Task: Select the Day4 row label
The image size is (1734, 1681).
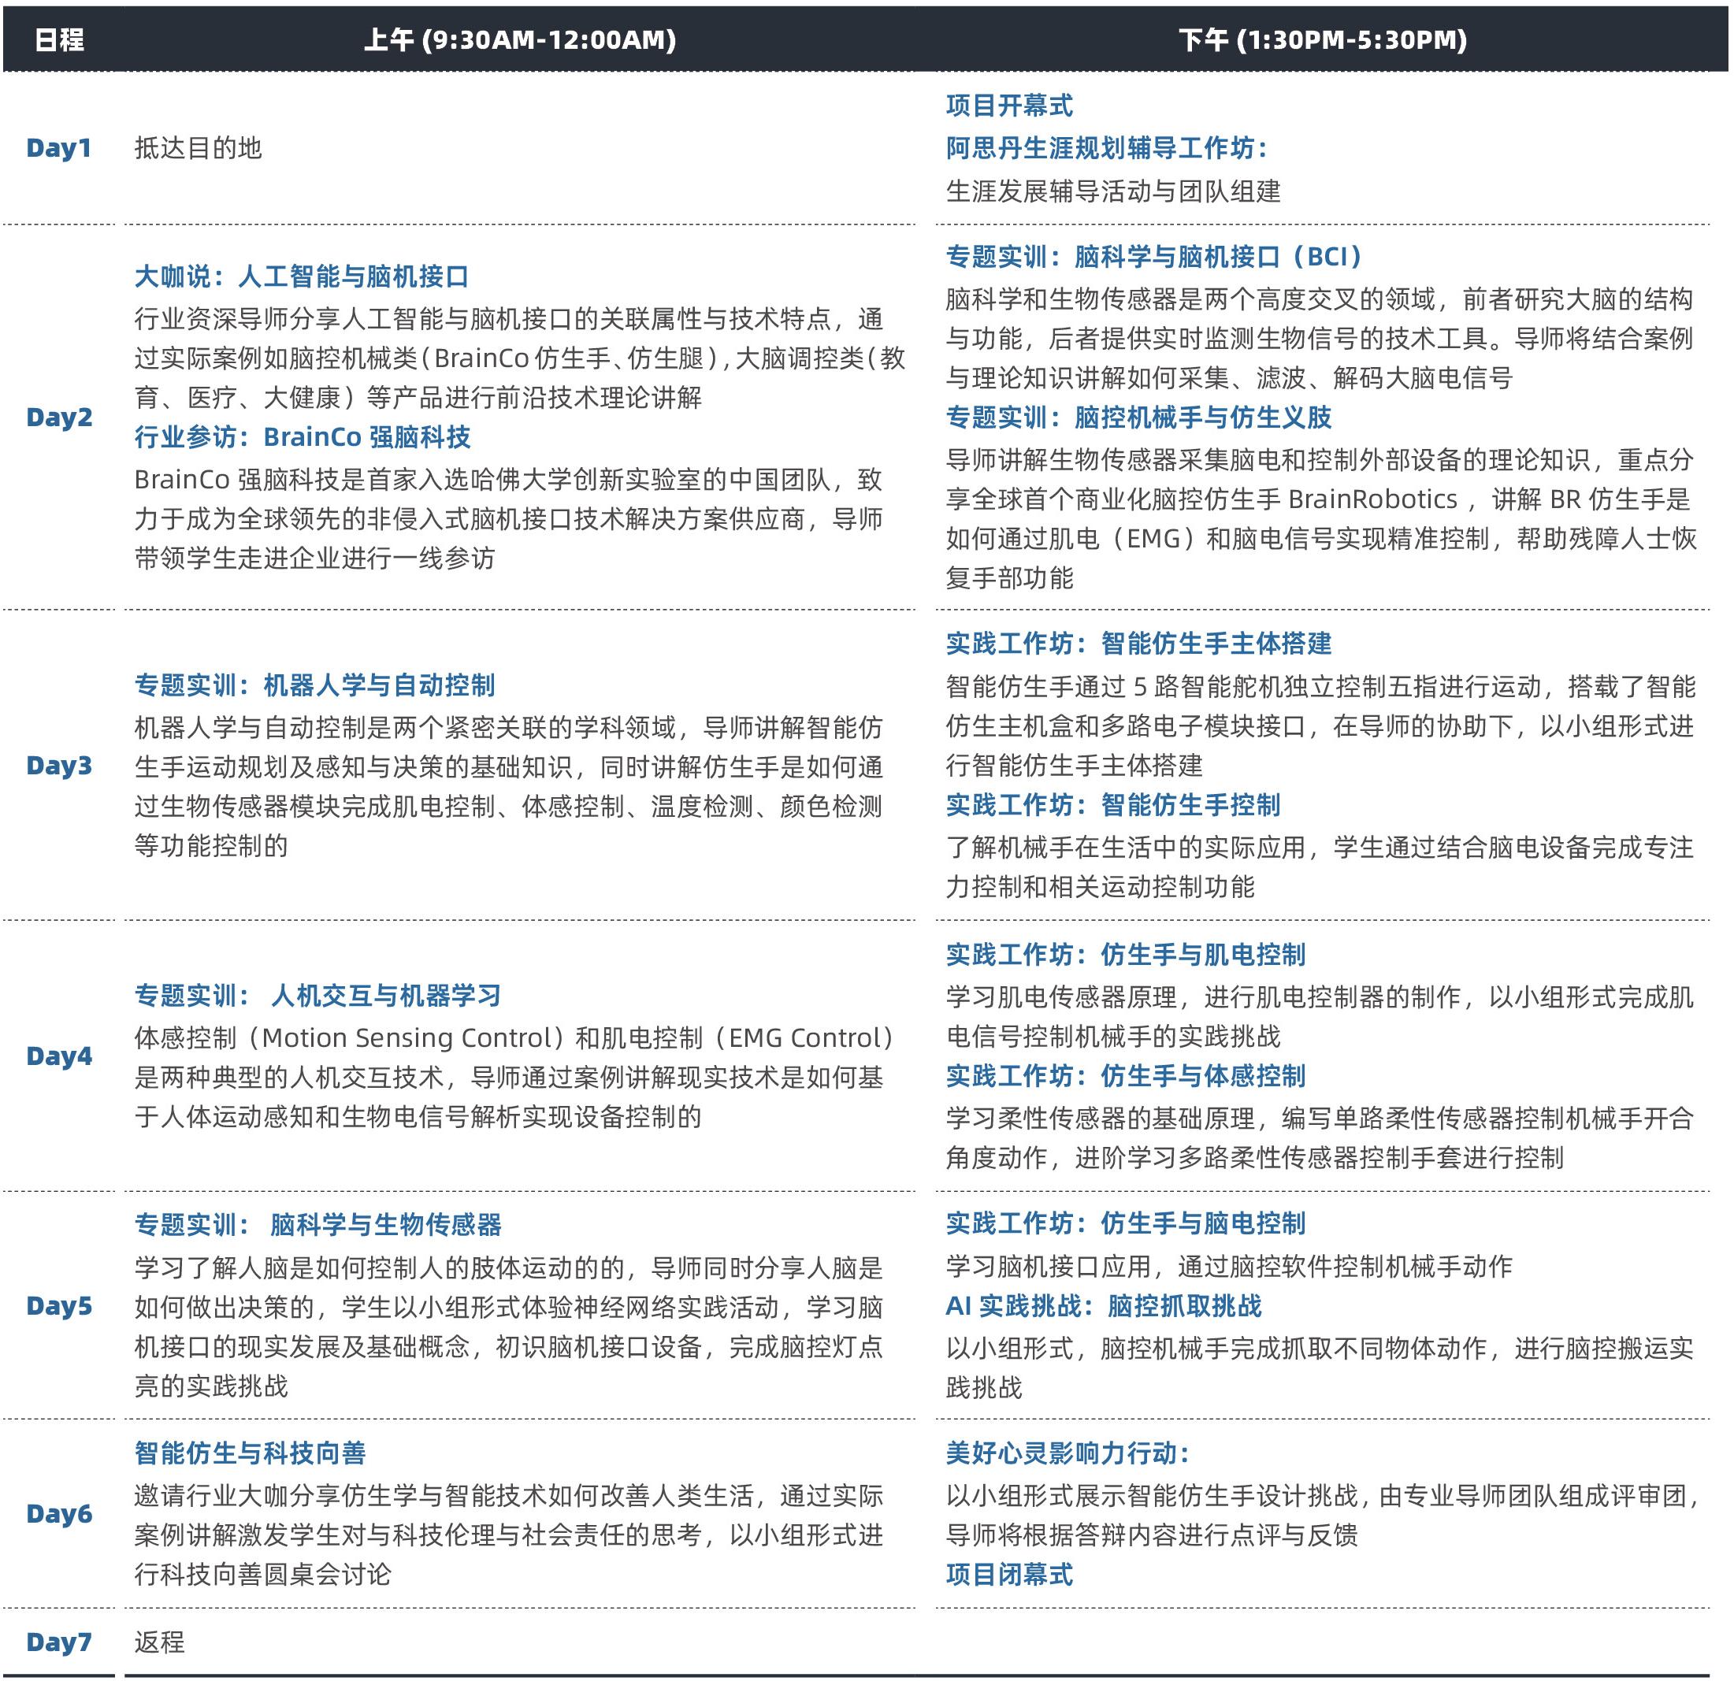Action: 59,1056
